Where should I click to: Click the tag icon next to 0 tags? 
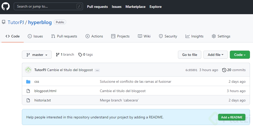[80, 55]
